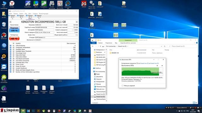Image resolution: width=202 pixels, height=113 pixels.
Task: Open Phison Tool Box desktop icon
Action: [x=92, y=5]
